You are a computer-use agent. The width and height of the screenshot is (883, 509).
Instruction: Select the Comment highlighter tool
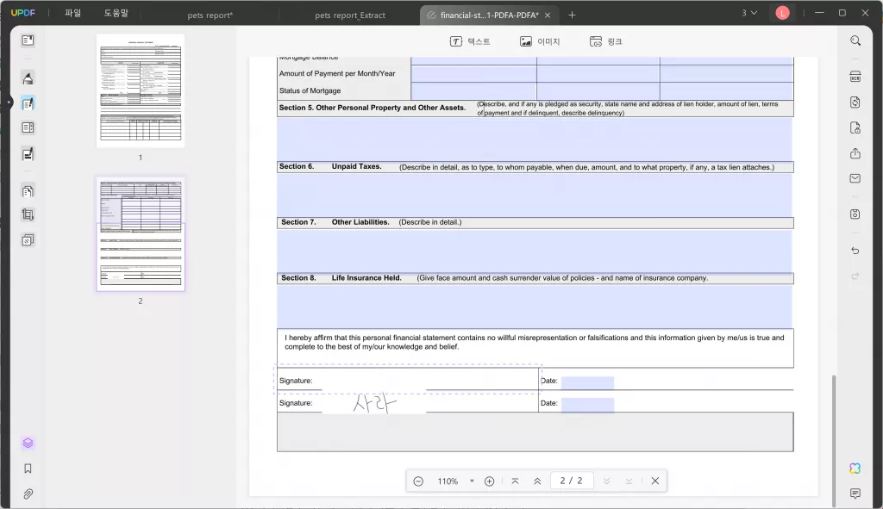click(28, 78)
